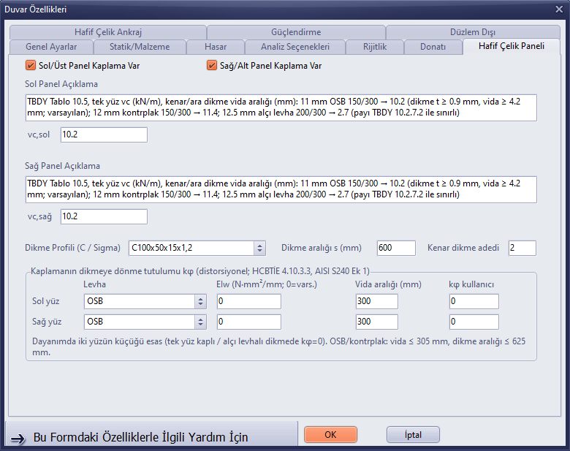Viewport: 570px width, 451px height.
Task: Switch to the Analiz Seçenekleri tab
Action: (x=295, y=47)
